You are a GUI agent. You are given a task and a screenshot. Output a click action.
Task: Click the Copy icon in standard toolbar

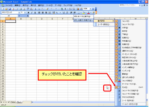pos(39,9)
